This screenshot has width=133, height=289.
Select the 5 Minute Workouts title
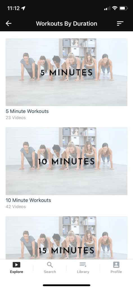pyautogui.click(x=27, y=111)
